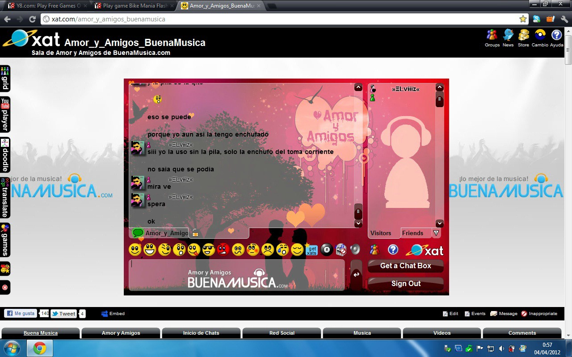Click the Get a Chat Box button
Image resolution: width=572 pixels, height=357 pixels.
(406, 266)
